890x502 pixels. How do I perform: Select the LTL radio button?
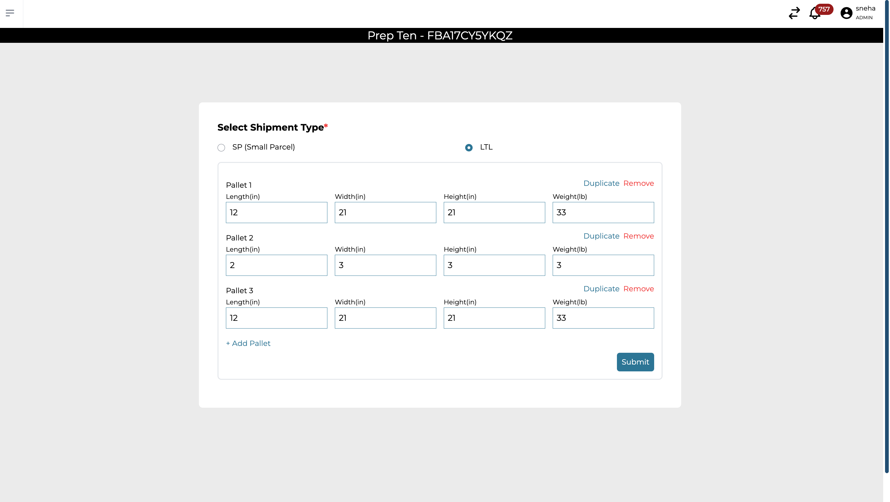coord(469,147)
